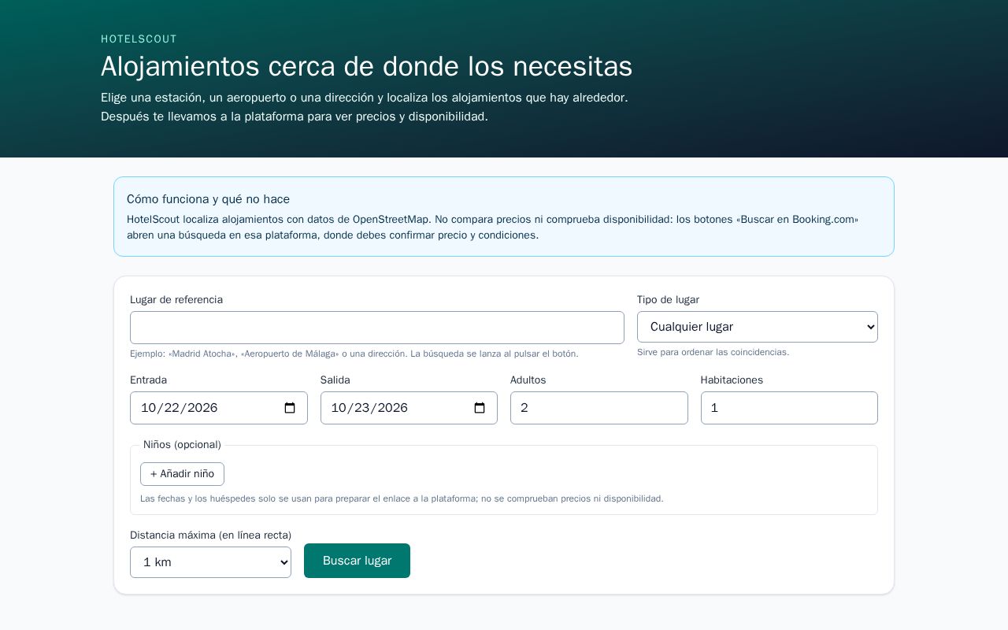Click the HOTELSCOUT brand text

pyautogui.click(x=139, y=39)
